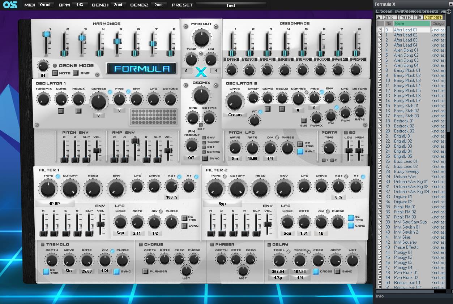Disable the Delay CROSS button

(316, 272)
